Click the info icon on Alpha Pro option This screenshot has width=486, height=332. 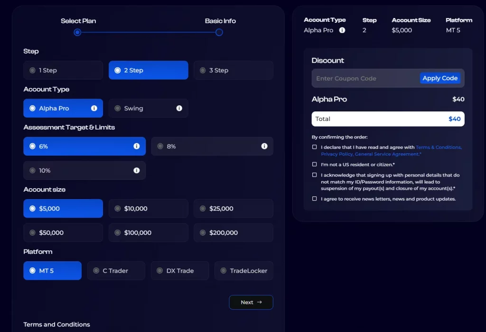(x=94, y=108)
